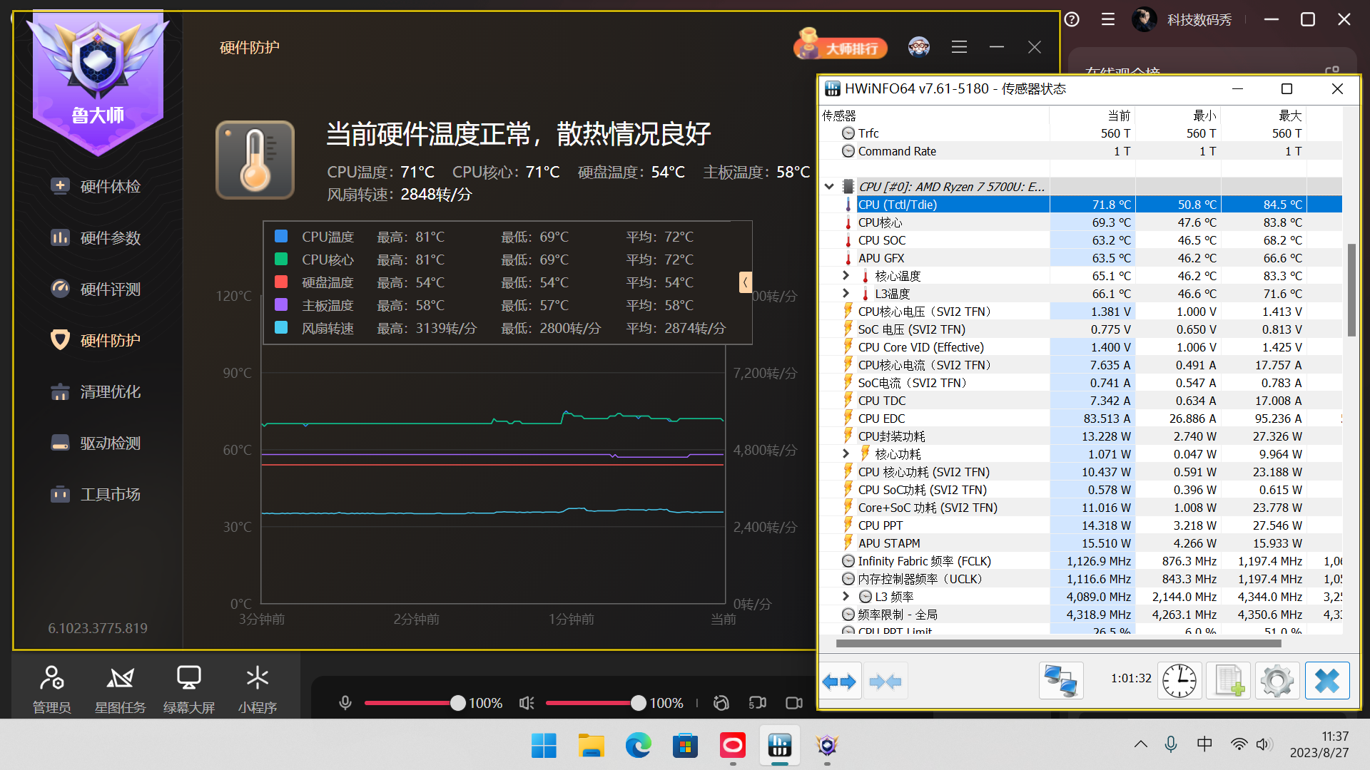This screenshot has height=770, width=1370.
Task: Open 工具市场 in the Ludashi sidebar
Action: click(96, 495)
